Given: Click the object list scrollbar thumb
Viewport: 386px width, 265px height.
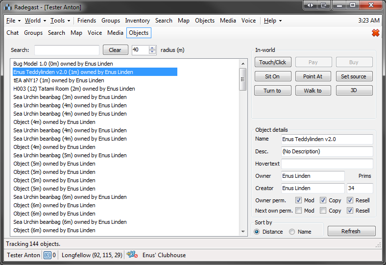Looking at the screenshot, I should 243,79.
